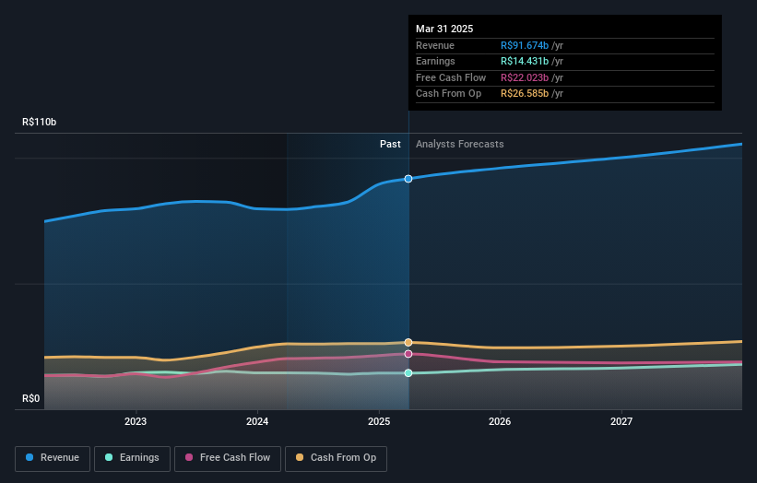Toggle the Earnings legend button
Viewport: 757px width, 483px height.
click(132, 458)
